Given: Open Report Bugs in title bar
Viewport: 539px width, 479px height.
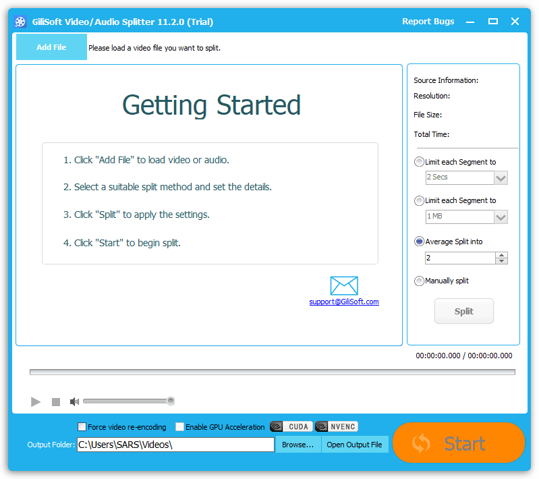Looking at the screenshot, I should click(428, 22).
